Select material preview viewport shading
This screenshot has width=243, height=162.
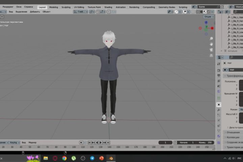205,12
